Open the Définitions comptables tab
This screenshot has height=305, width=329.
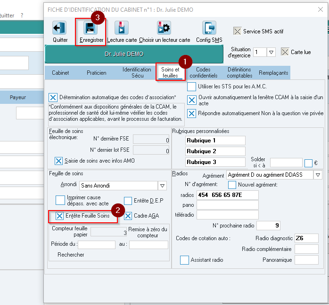click(239, 72)
